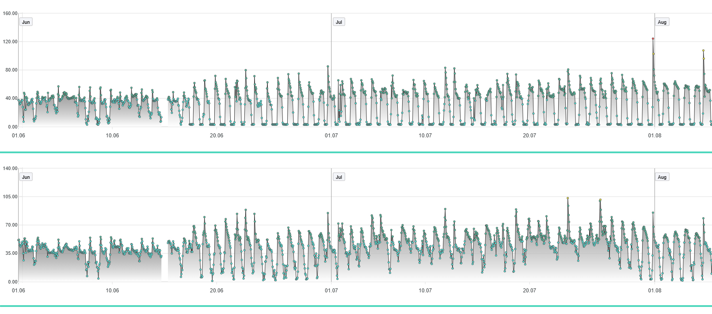Click the Jun label in the top chart
The image size is (712, 314).
tap(26, 22)
